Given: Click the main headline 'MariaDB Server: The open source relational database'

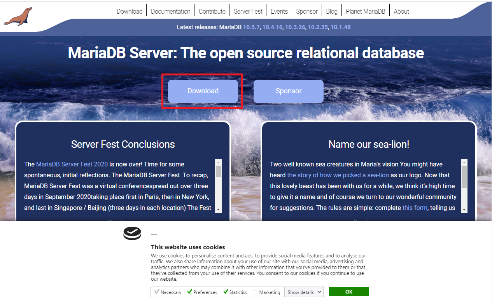Looking at the screenshot, I should tap(246, 53).
